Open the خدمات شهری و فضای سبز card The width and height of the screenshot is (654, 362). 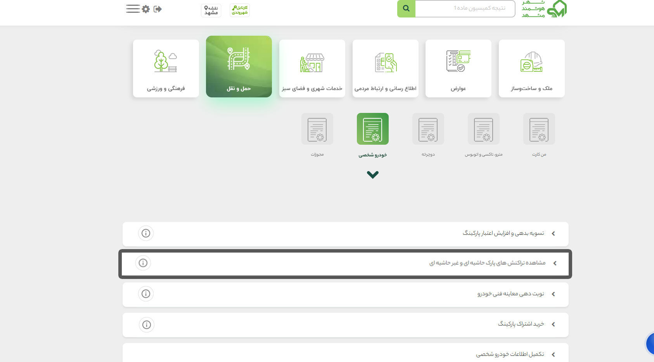tap(312, 68)
